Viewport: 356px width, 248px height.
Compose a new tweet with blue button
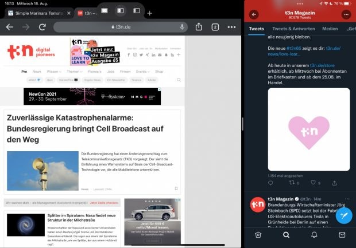[344, 215]
